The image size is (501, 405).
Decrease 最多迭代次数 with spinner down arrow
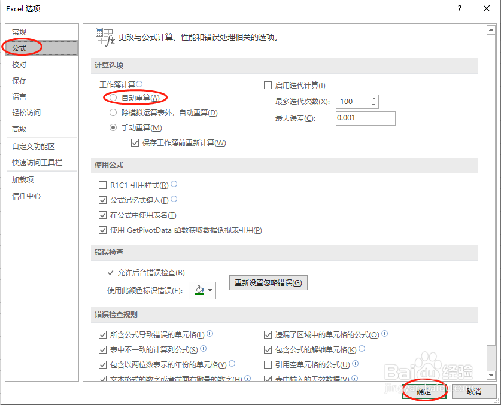pyautogui.click(x=374, y=105)
